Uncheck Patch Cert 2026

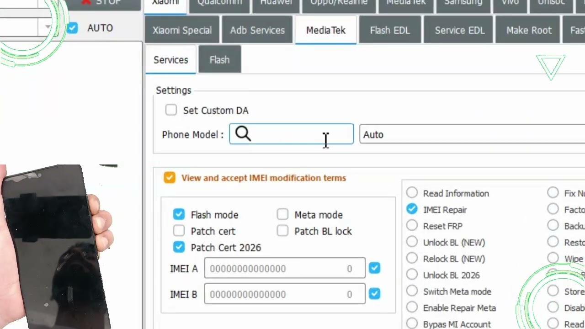tap(179, 247)
